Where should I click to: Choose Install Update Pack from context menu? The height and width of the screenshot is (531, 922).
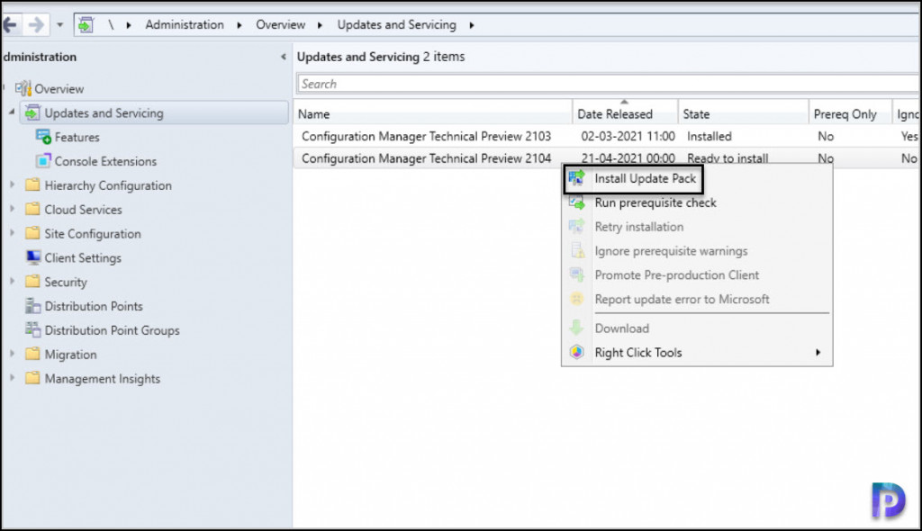point(645,179)
